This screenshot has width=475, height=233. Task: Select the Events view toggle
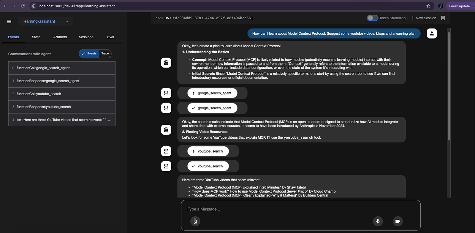[x=89, y=54]
